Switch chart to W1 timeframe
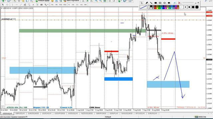Screen dimensions: 213x119 pyautogui.click(x=81, y=5)
